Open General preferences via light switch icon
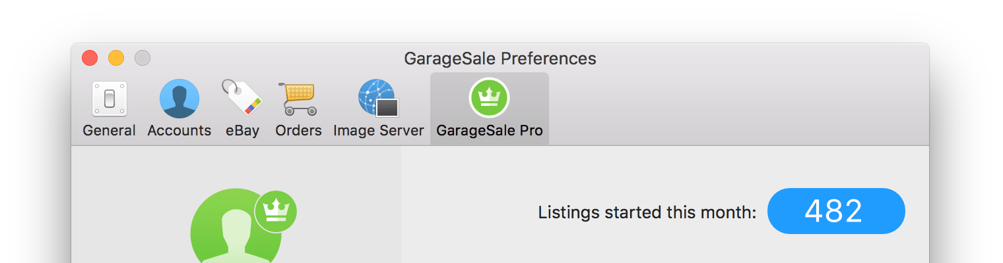The height and width of the screenshot is (263, 1003). tap(110, 99)
